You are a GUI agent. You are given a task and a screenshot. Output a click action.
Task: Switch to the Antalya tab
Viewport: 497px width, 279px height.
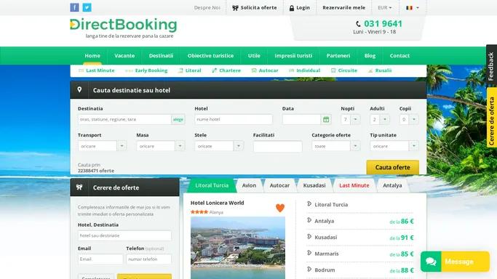(392, 185)
